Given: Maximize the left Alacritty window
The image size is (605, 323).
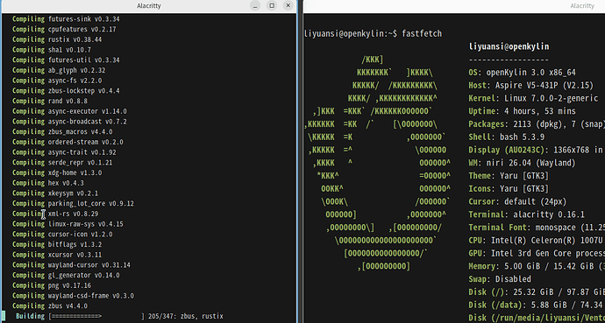Looking at the screenshot, I should coord(272,5).
